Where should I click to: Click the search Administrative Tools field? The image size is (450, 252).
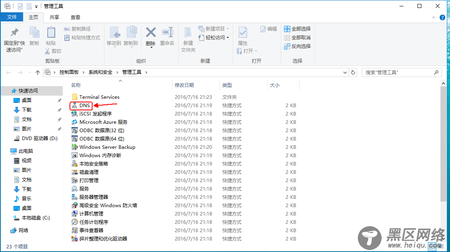(402, 73)
